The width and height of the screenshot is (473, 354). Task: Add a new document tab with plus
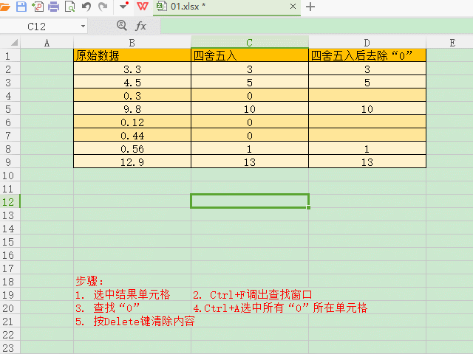(310, 7)
